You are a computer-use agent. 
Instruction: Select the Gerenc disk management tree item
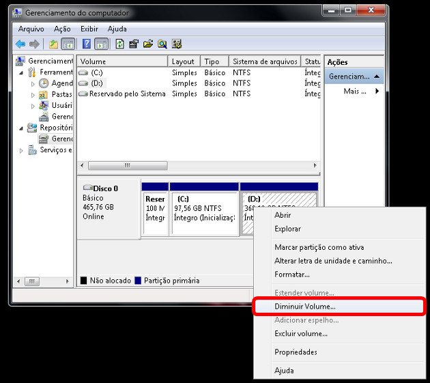[55, 139]
